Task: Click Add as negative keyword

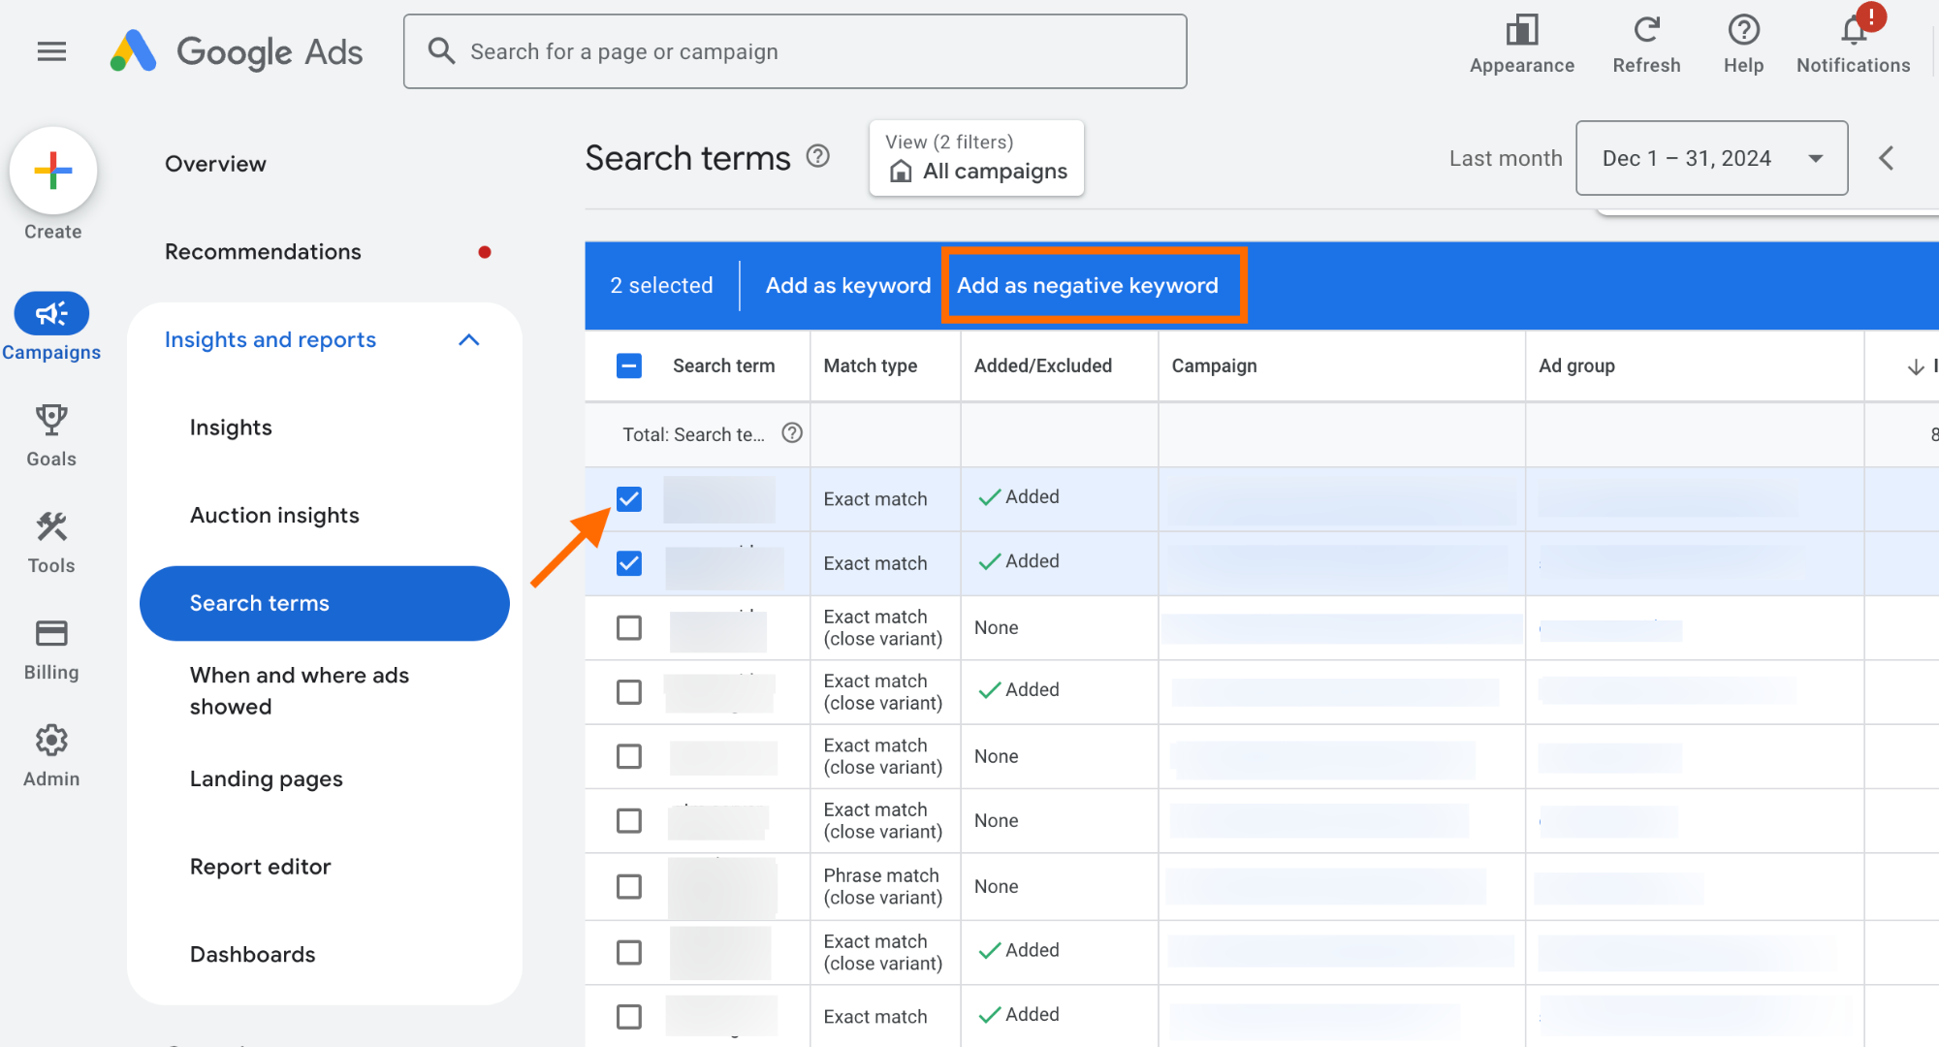Action: (1088, 286)
